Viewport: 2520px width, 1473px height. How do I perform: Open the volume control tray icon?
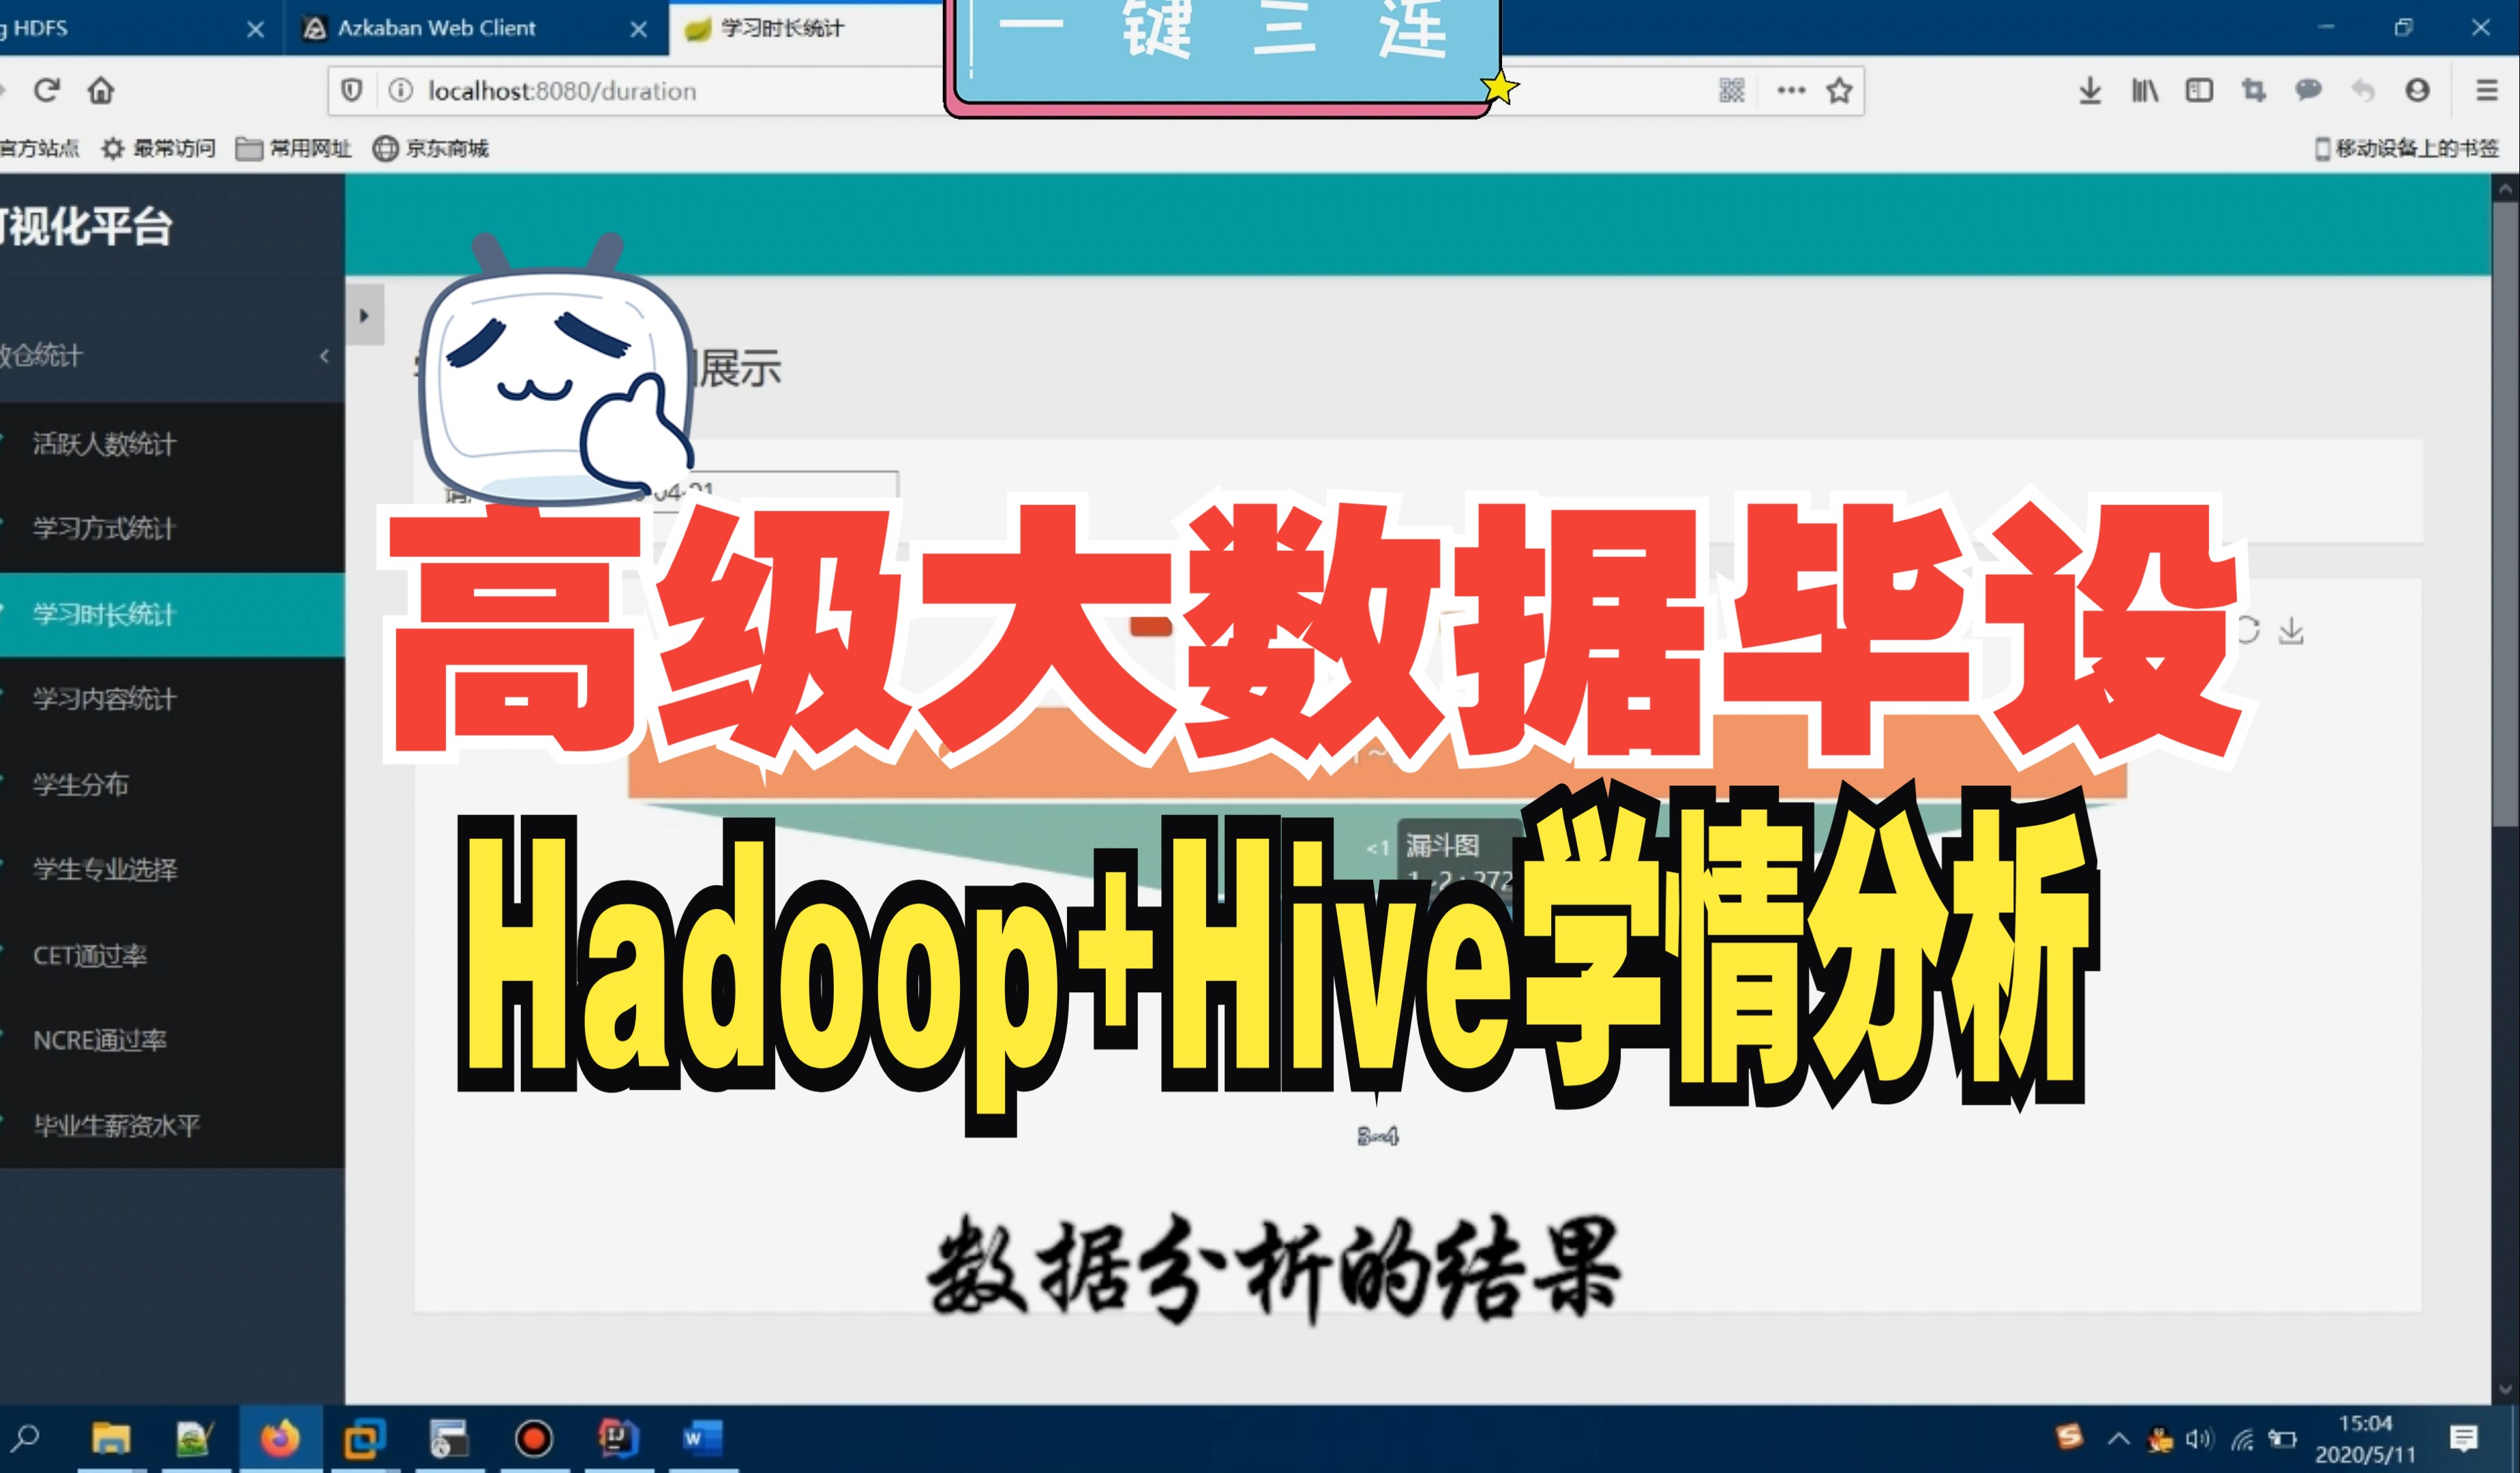coord(2199,1439)
